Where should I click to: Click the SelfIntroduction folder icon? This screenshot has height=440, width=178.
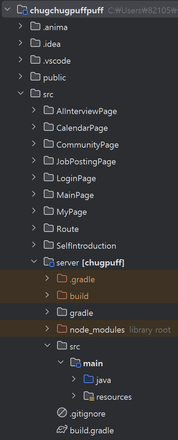[x=49, y=245]
